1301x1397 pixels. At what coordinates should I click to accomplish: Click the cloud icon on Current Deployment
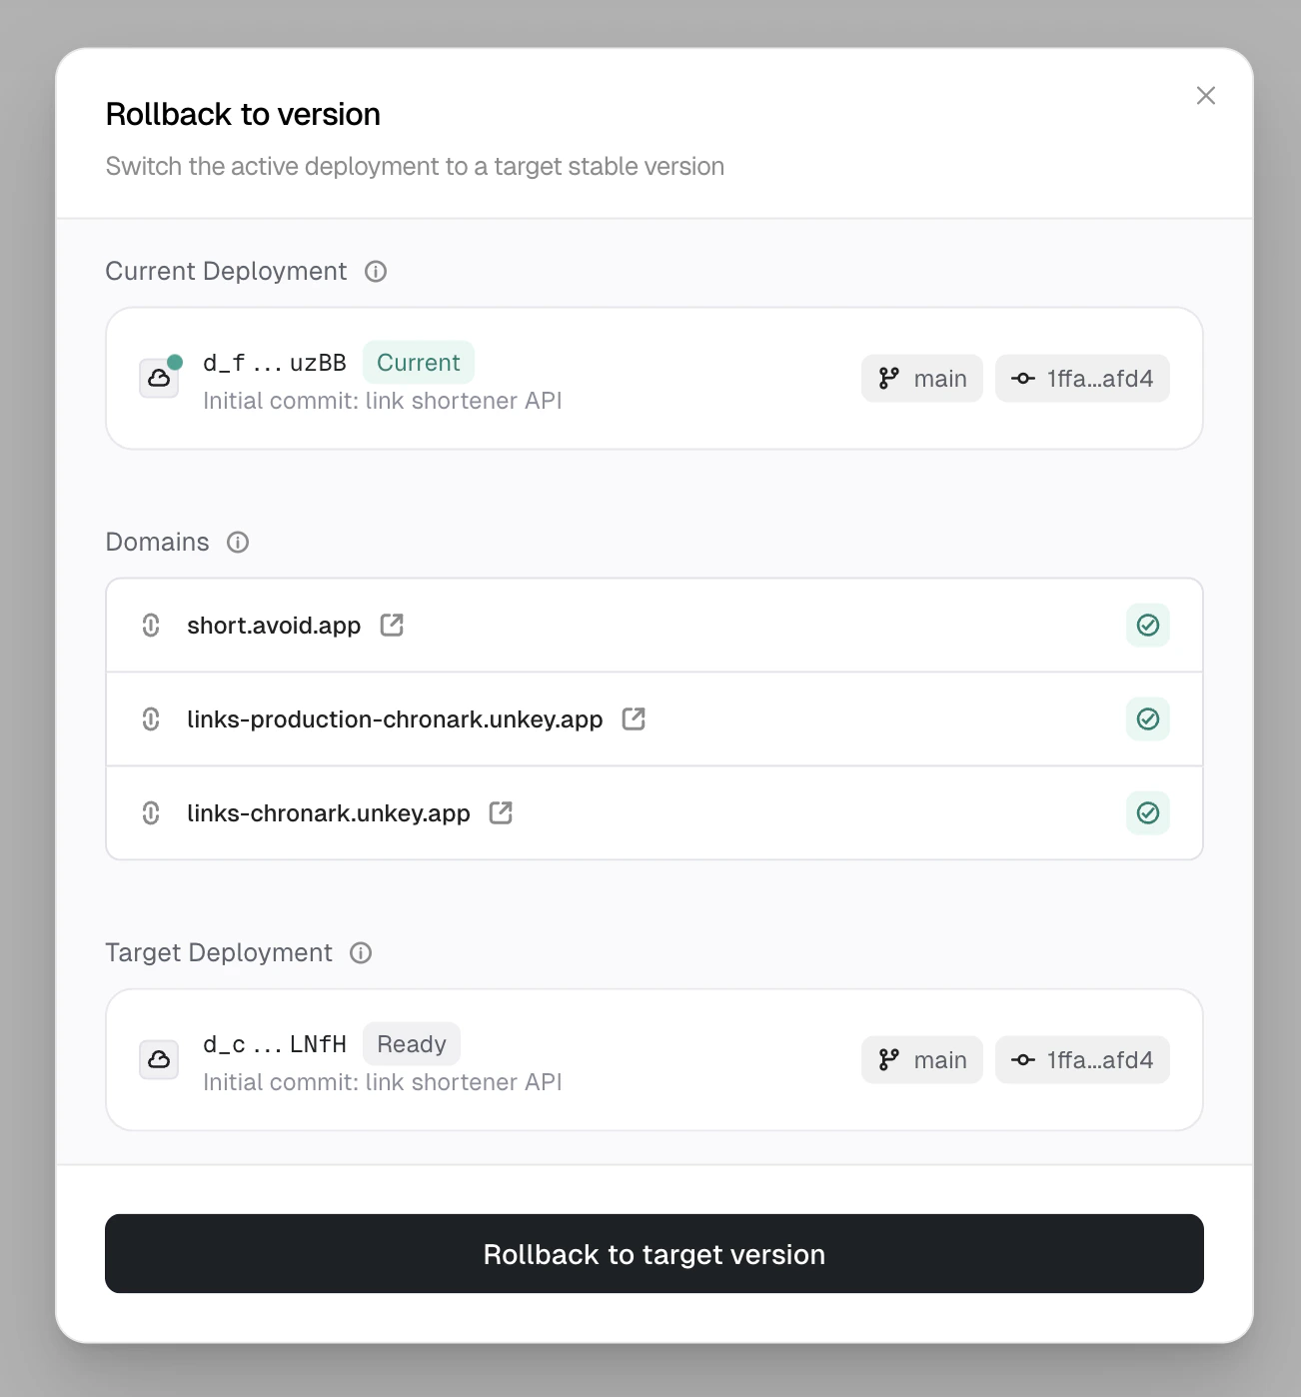pyautogui.click(x=159, y=378)
